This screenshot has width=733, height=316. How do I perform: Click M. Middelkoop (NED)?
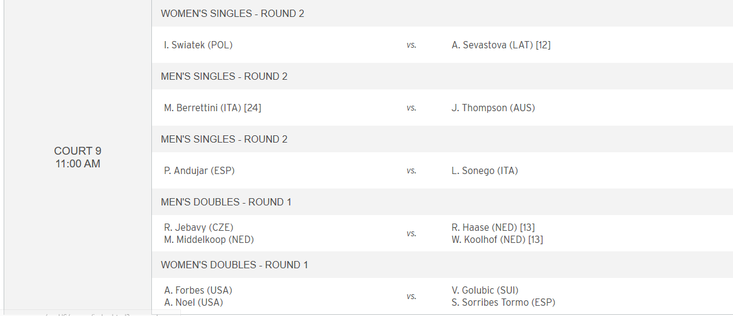point(209,239)
